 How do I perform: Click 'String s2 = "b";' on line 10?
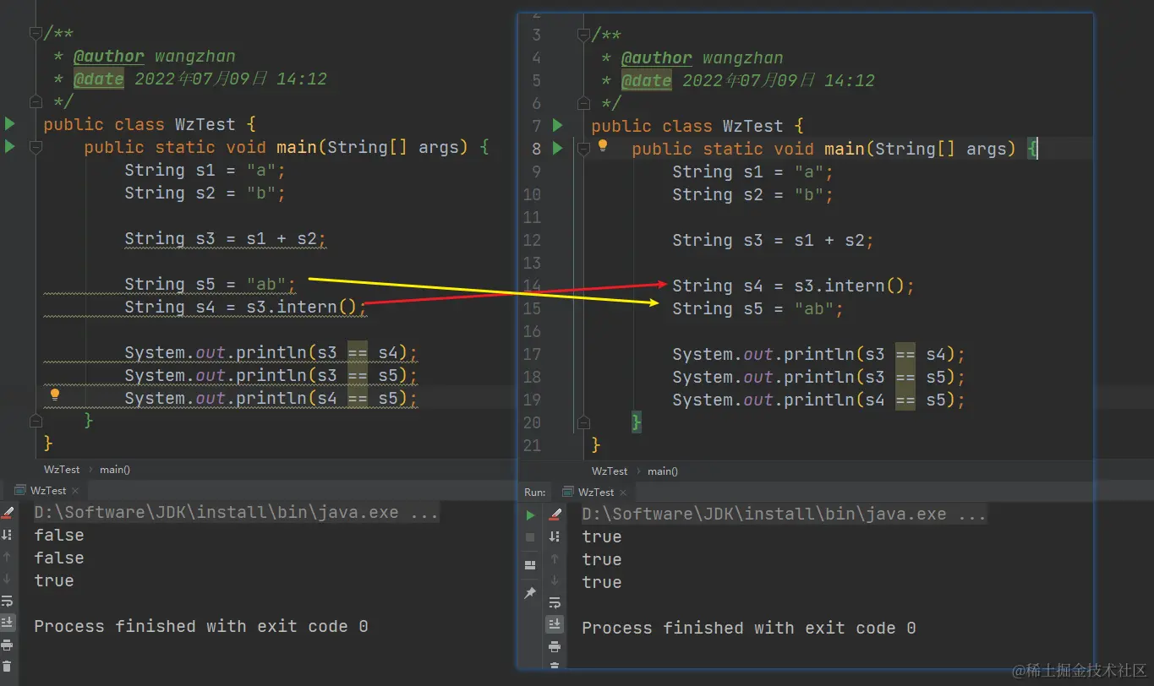pos(752,194)
